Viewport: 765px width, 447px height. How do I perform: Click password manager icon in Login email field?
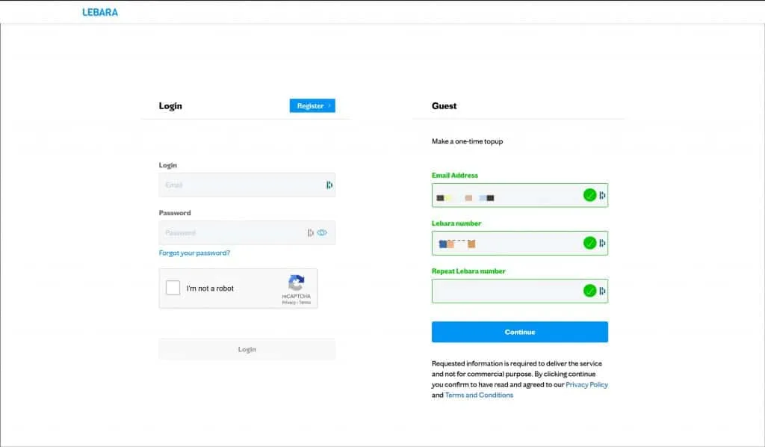329,185
